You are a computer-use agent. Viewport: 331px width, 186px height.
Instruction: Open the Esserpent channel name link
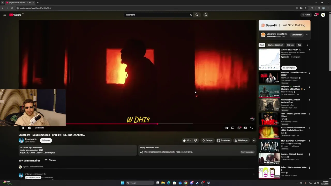(30, 139)
